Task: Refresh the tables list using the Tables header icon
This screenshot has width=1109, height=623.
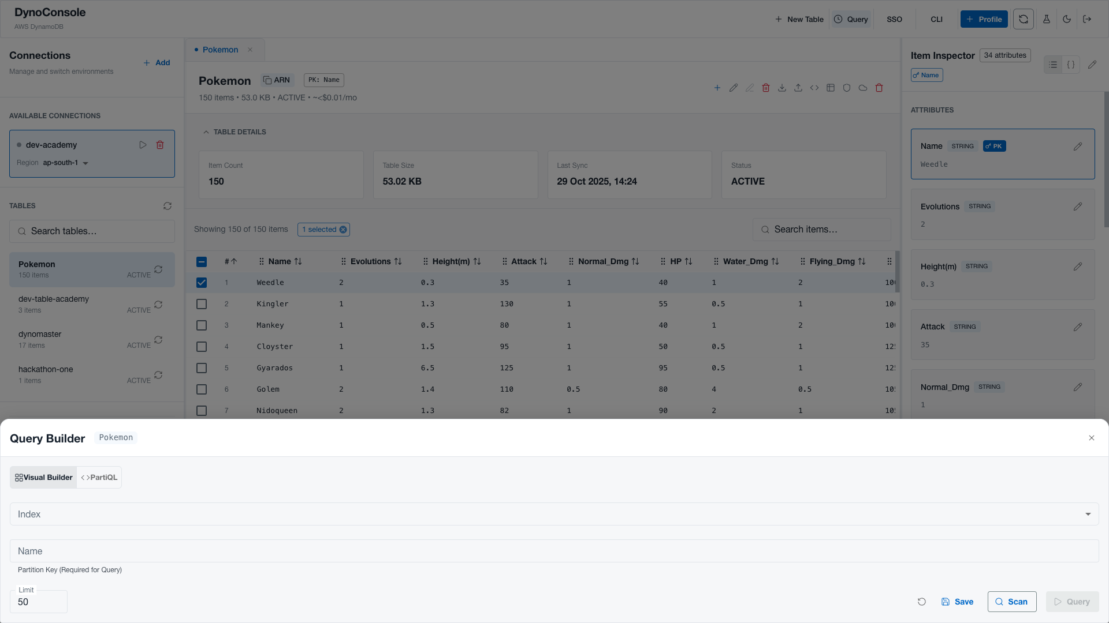Action: click(x=168, y=206)
